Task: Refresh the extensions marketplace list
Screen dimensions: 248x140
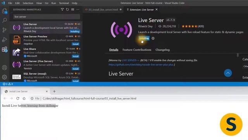Action: click(x=67, y=9)
